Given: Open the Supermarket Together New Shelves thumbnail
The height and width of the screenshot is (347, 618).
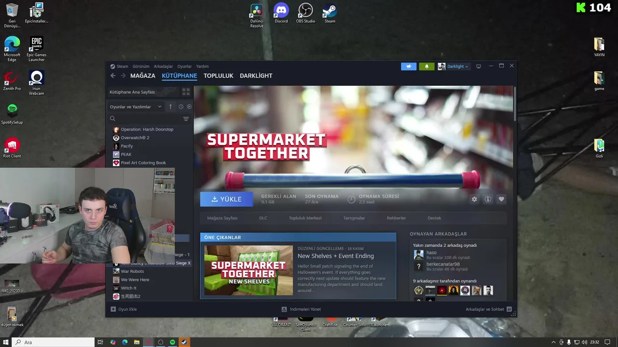Looking at the screenshot, I should 248,270.
